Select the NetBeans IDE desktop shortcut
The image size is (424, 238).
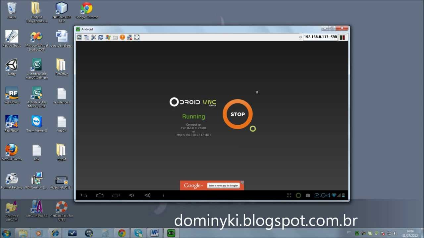62,12
